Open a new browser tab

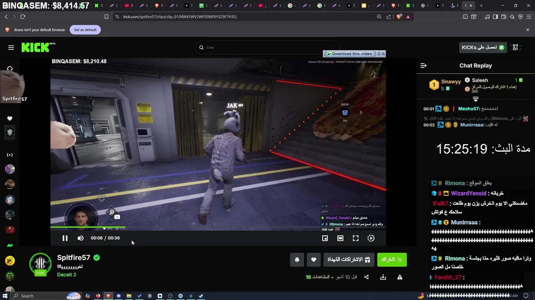(x=481, y=5)
